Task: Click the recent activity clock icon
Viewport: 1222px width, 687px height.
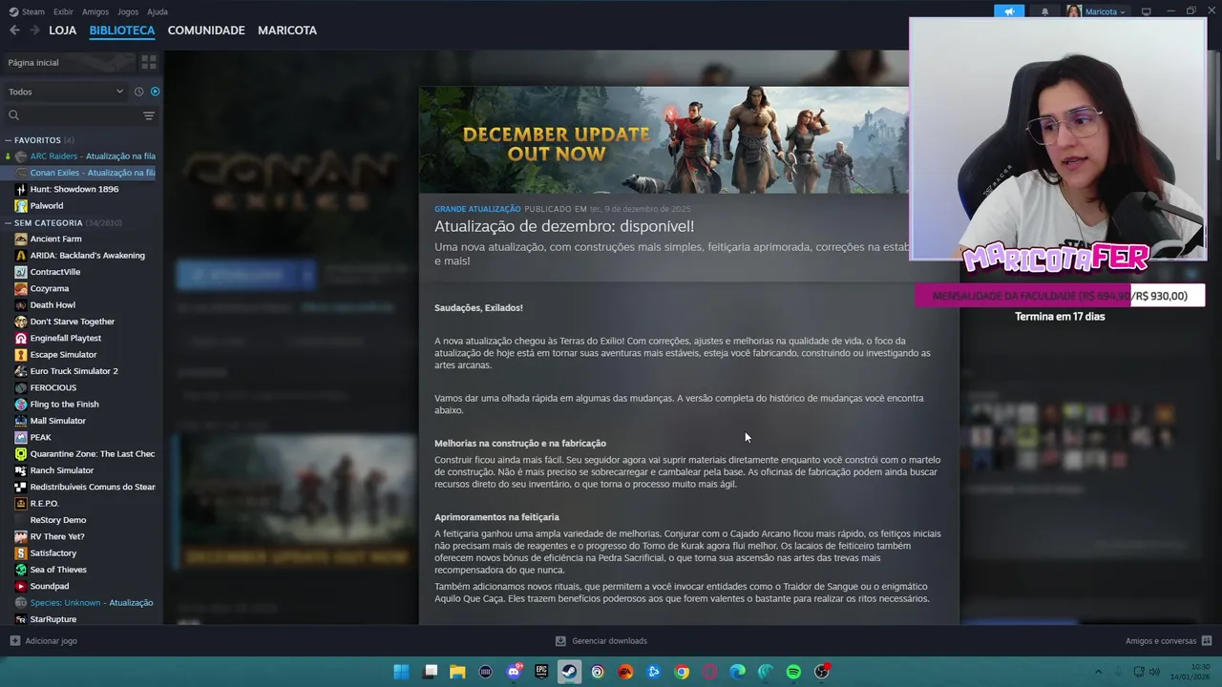Action: [138, 92]
